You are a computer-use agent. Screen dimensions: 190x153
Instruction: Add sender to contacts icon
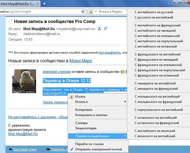point(99,29)
